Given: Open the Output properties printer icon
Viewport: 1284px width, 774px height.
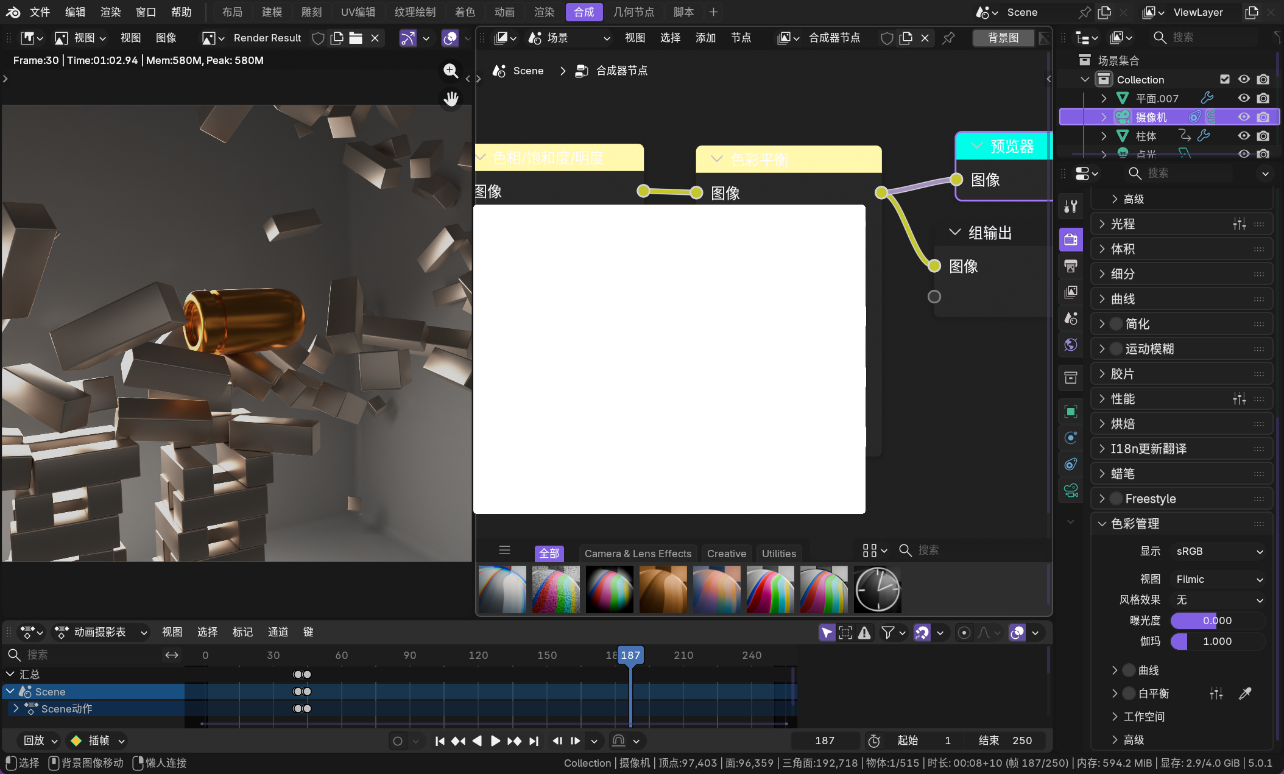Looking at the screenshot, I should pyautogui.click(x=1071, y=266).
